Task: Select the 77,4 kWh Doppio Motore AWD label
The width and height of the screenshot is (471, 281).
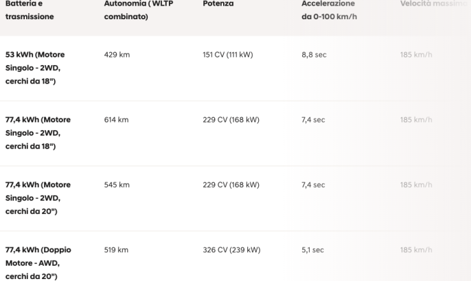Action: coord(38,263)
